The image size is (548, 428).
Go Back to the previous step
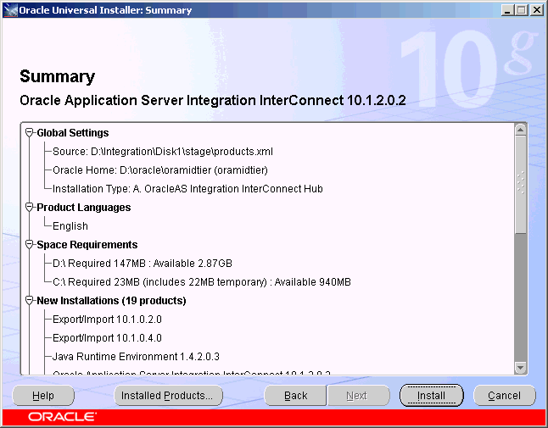tap(295, 396)
